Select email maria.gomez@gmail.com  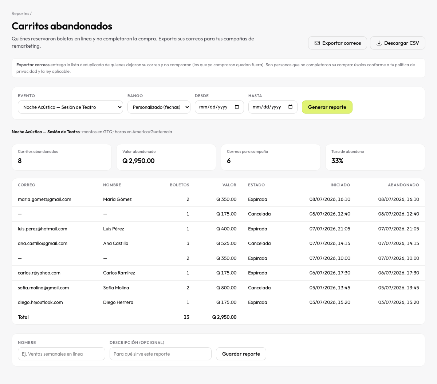pos(44,199)
